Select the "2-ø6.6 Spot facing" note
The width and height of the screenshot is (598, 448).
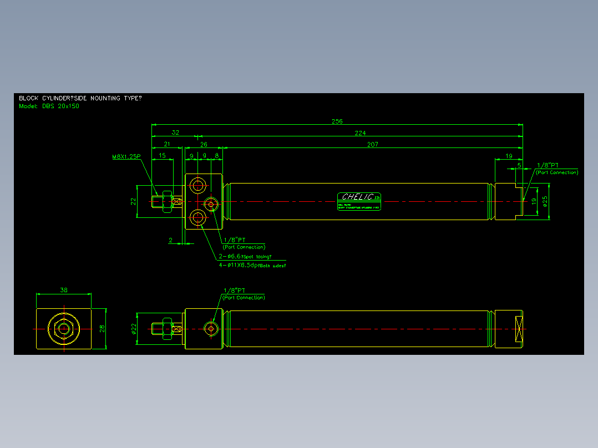(245, 257)
